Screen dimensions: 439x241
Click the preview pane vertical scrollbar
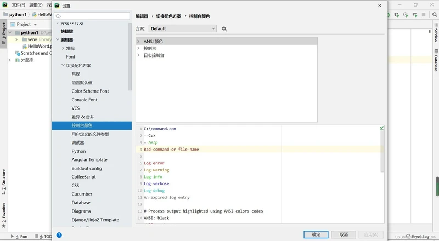coord(382,151)
